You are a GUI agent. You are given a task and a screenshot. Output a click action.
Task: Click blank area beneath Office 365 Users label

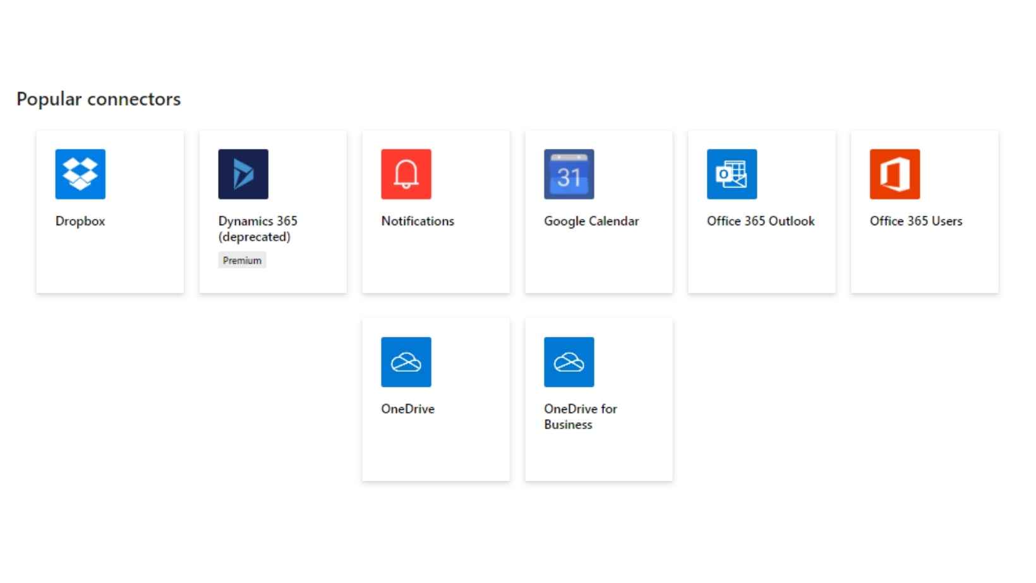coord(924,262)
